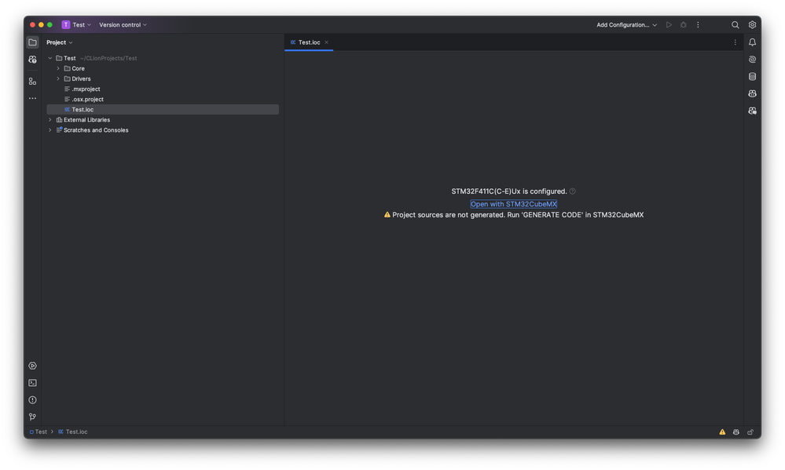Click the Run triangle button in toolbar
785x470 pixels.
point(669,24)
